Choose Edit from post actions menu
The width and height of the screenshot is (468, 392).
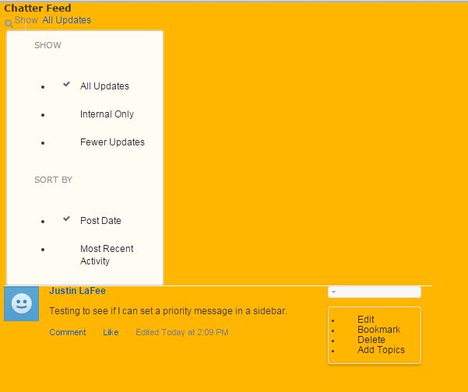coord(366,320)
